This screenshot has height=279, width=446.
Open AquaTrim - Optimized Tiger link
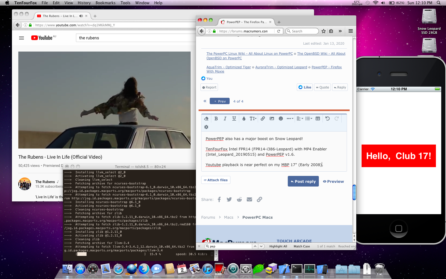[x=229, y=67]
